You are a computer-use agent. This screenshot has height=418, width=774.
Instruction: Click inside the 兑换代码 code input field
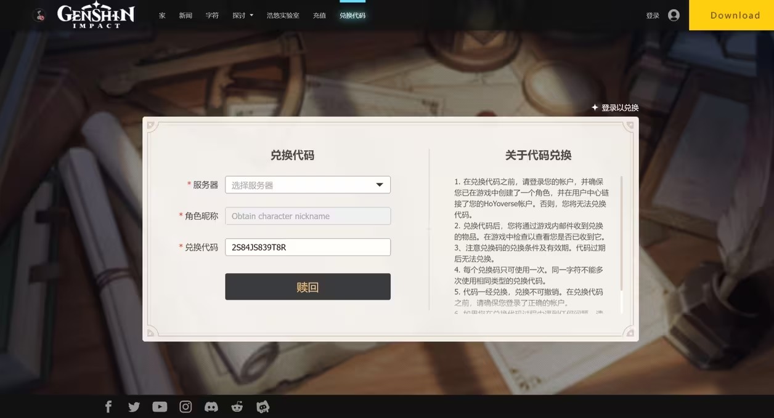click(308, 247)
